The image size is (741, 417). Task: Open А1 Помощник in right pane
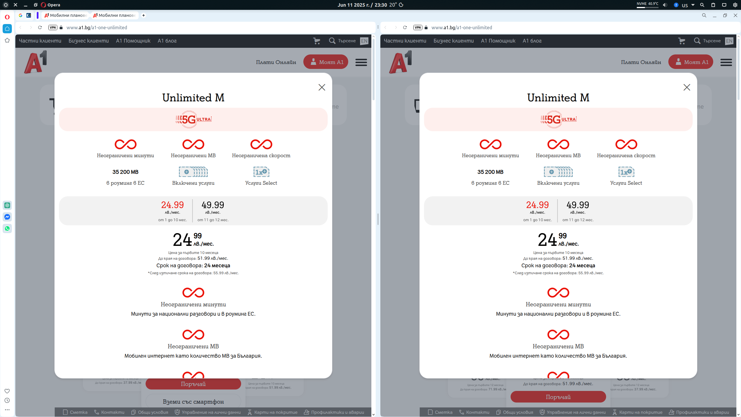tap(498, 41)
